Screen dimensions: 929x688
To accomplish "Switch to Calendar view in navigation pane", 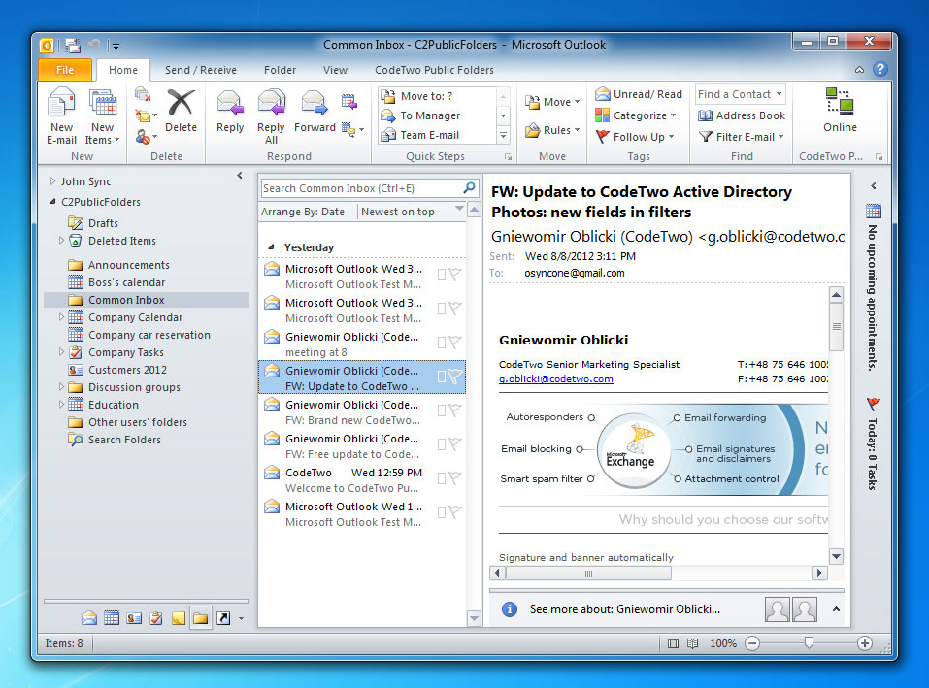I will 112,618.
